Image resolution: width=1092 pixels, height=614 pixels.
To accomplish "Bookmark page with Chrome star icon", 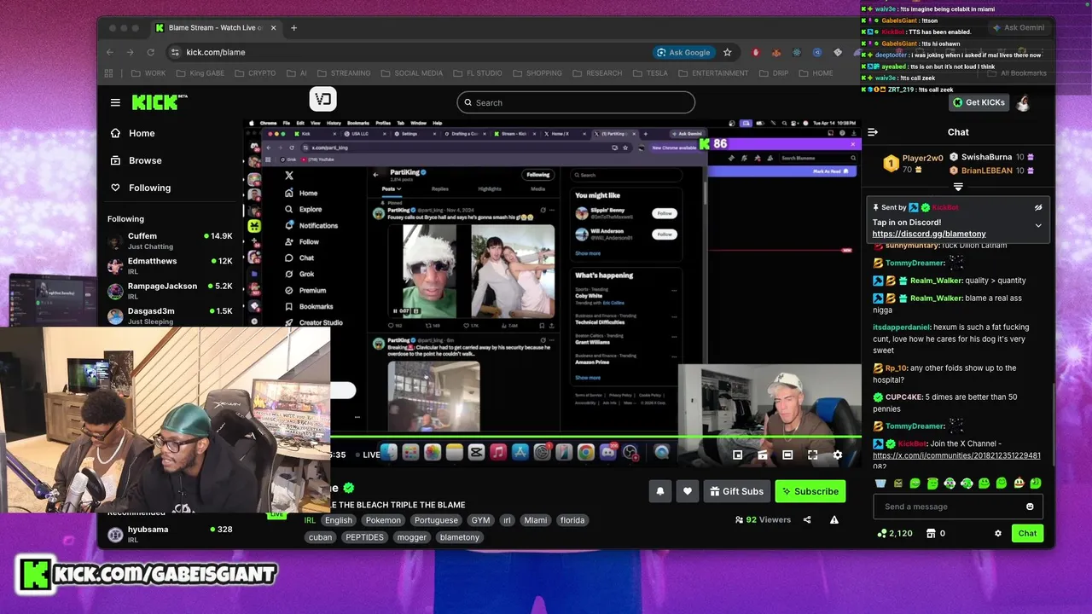I will 728,52.
